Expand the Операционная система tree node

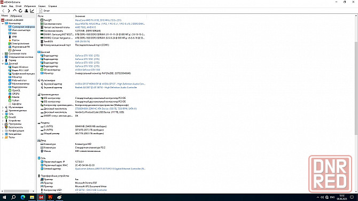coord(3,57)
